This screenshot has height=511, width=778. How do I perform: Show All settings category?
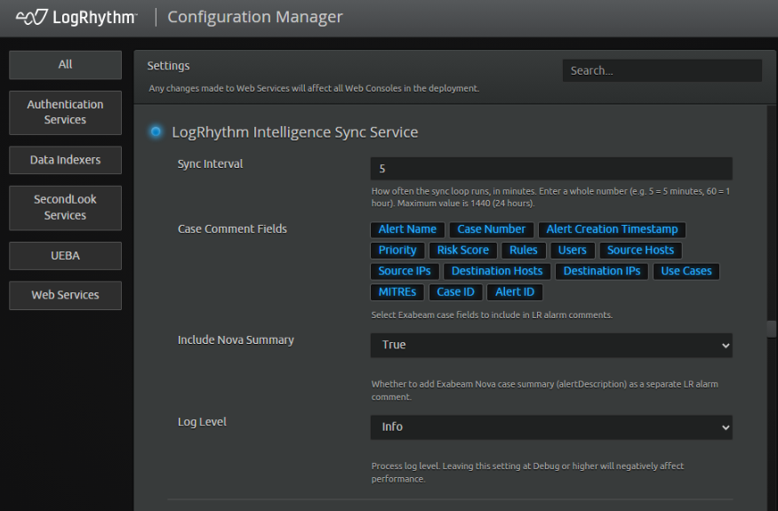pos(65,65)
